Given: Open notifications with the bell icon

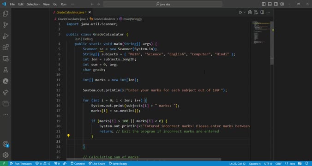Looking at the screenshot, I should pos(307,164).
